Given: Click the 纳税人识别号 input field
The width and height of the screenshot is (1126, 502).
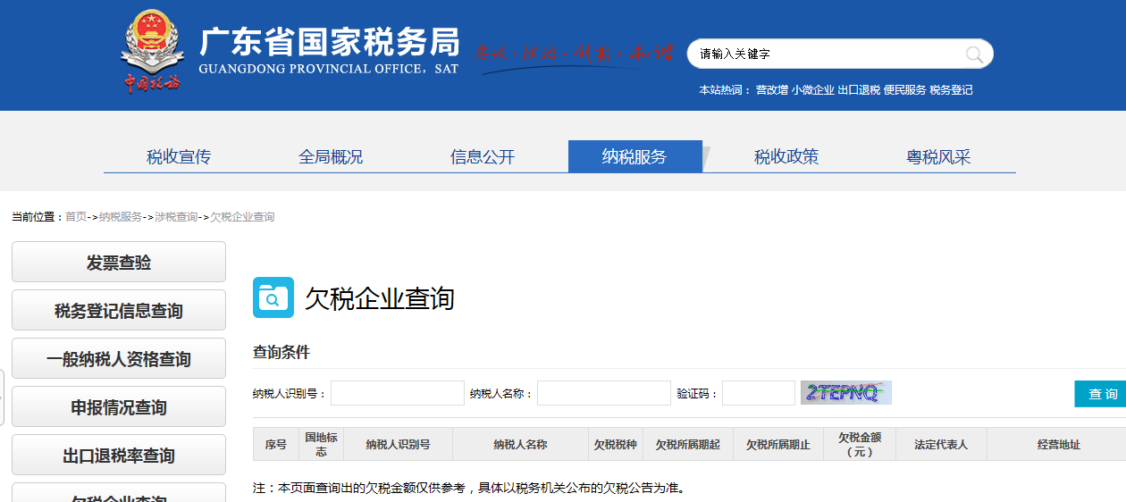Looking at the screenshot, I should [x=398, y=393].
